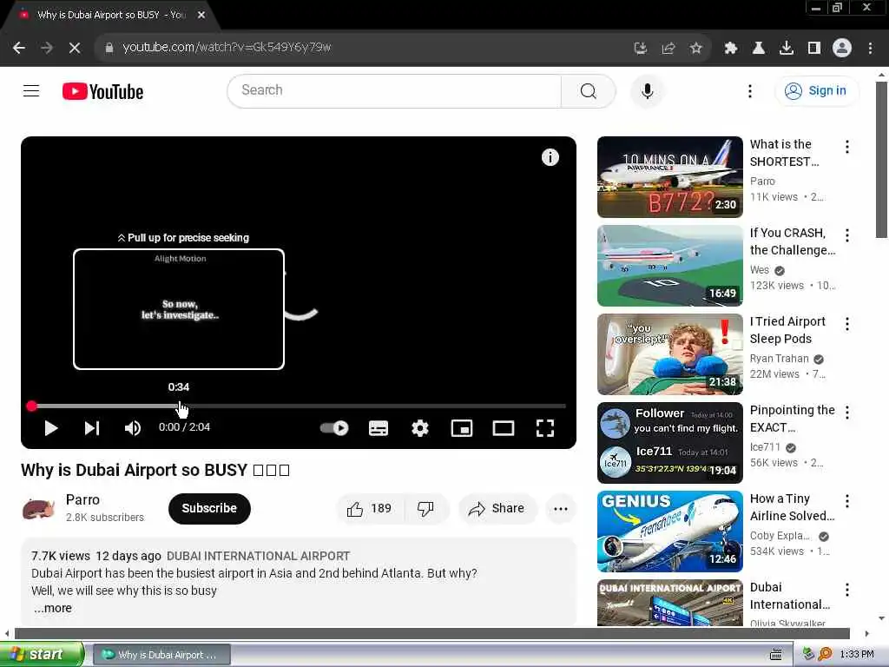This screenshot has height=667, width=889.
Task: Click taskbar item 'Why is Dubai Airport'
Action: [161, 655]
